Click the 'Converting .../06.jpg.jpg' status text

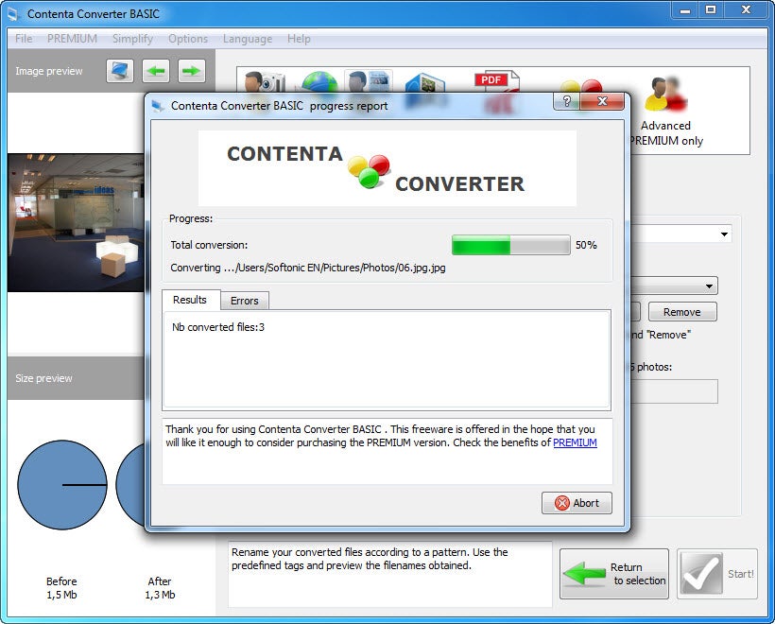point(308,268)
